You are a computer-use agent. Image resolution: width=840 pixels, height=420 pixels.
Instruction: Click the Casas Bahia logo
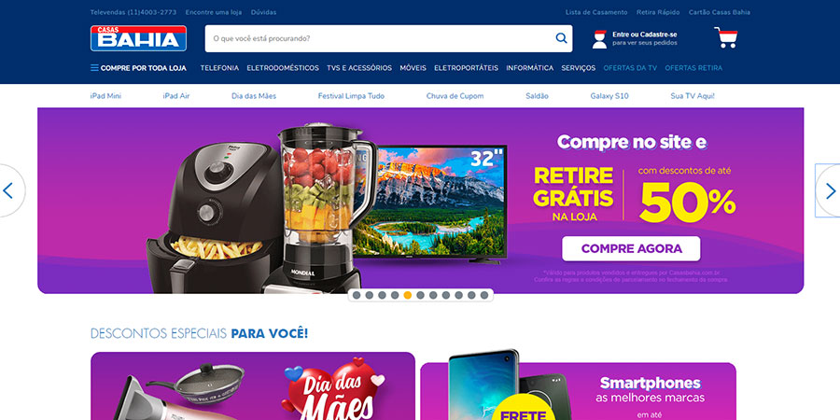(x=138, y=38)
